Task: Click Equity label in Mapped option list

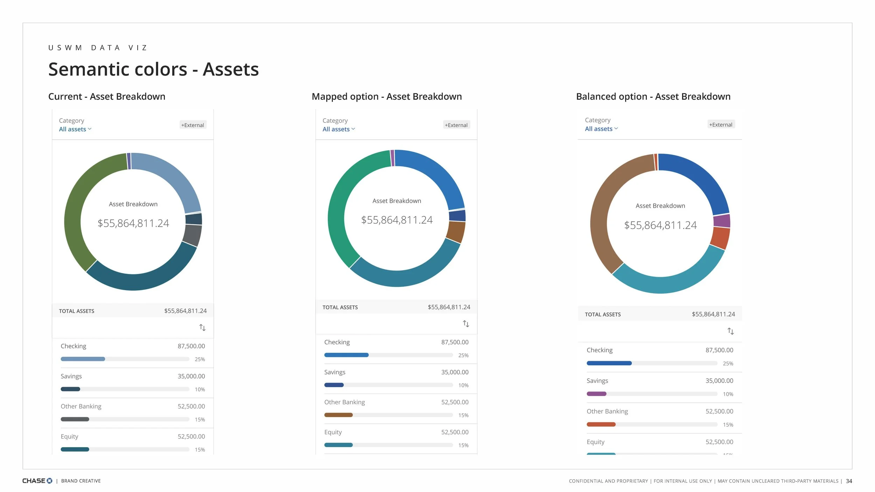Action: [333, 432]
